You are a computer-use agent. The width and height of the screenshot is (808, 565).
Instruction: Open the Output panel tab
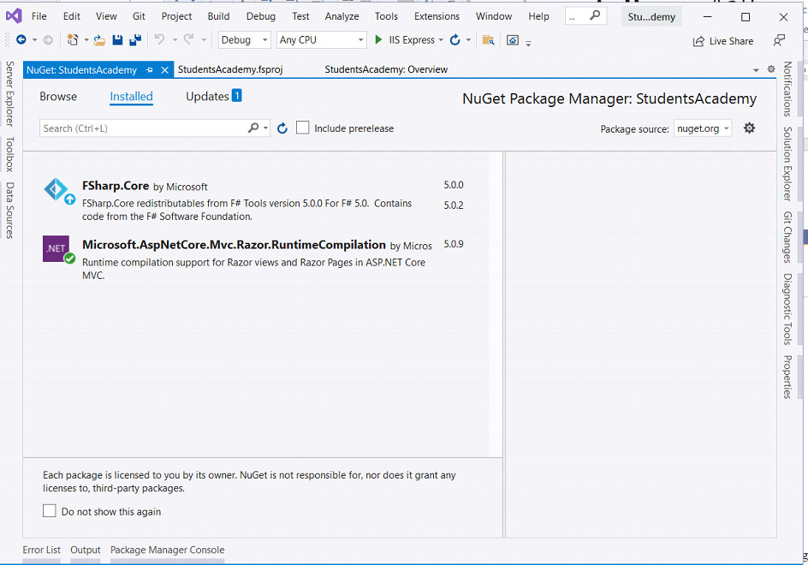coord(86,550)
